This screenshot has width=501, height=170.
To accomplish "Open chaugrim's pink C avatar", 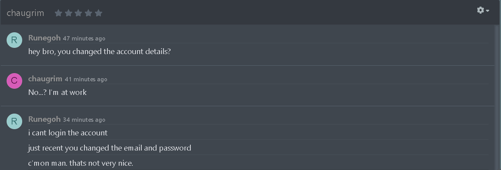I will [x=14, y=81].
